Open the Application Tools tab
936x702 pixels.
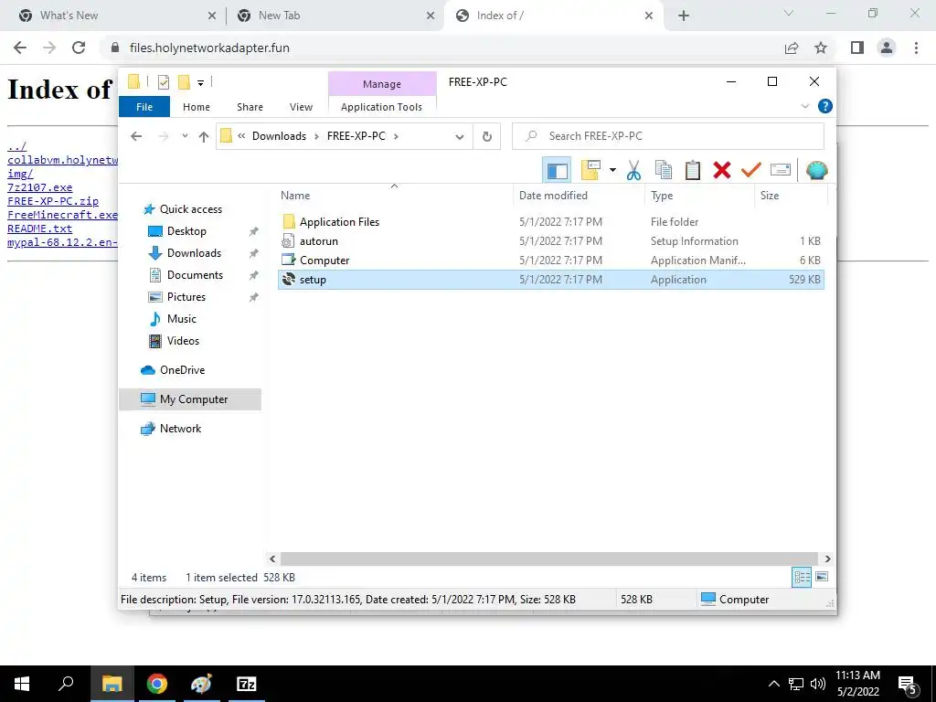click(381, 107)
